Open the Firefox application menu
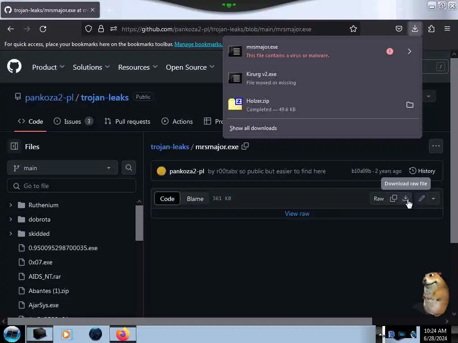The height and width of the screenshot is (343, 458). [x=447, y=29]
